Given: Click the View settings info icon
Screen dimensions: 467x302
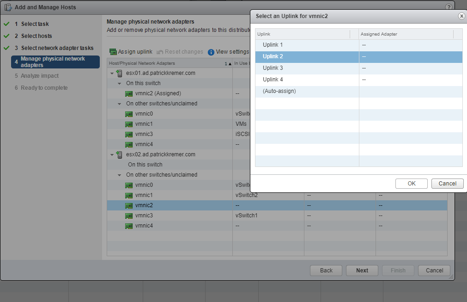Looking at the screenshot, I should click(211, 52).
